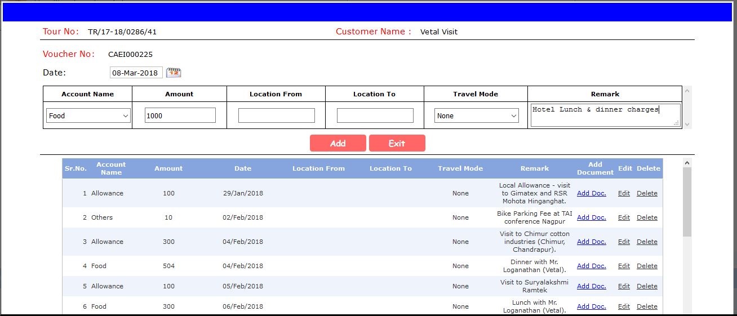Open the Travel Mode dropdown

pos(476,115)
